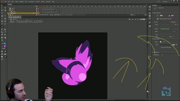180x101 pixels.
Task: Open the Modify menu
Action: coord(22,2)
